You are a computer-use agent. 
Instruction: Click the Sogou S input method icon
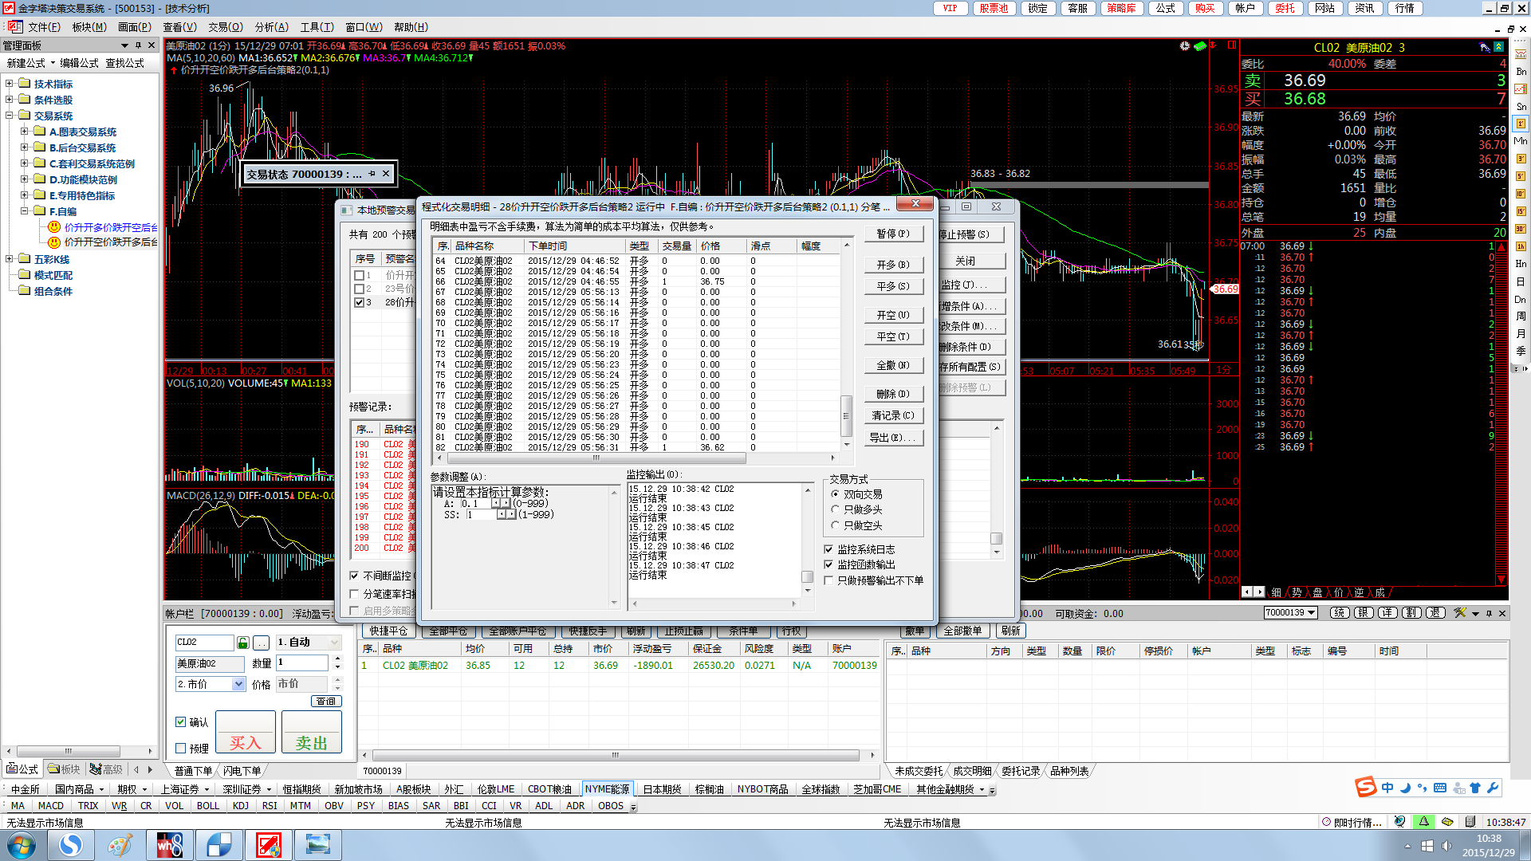coord(1366,788)
